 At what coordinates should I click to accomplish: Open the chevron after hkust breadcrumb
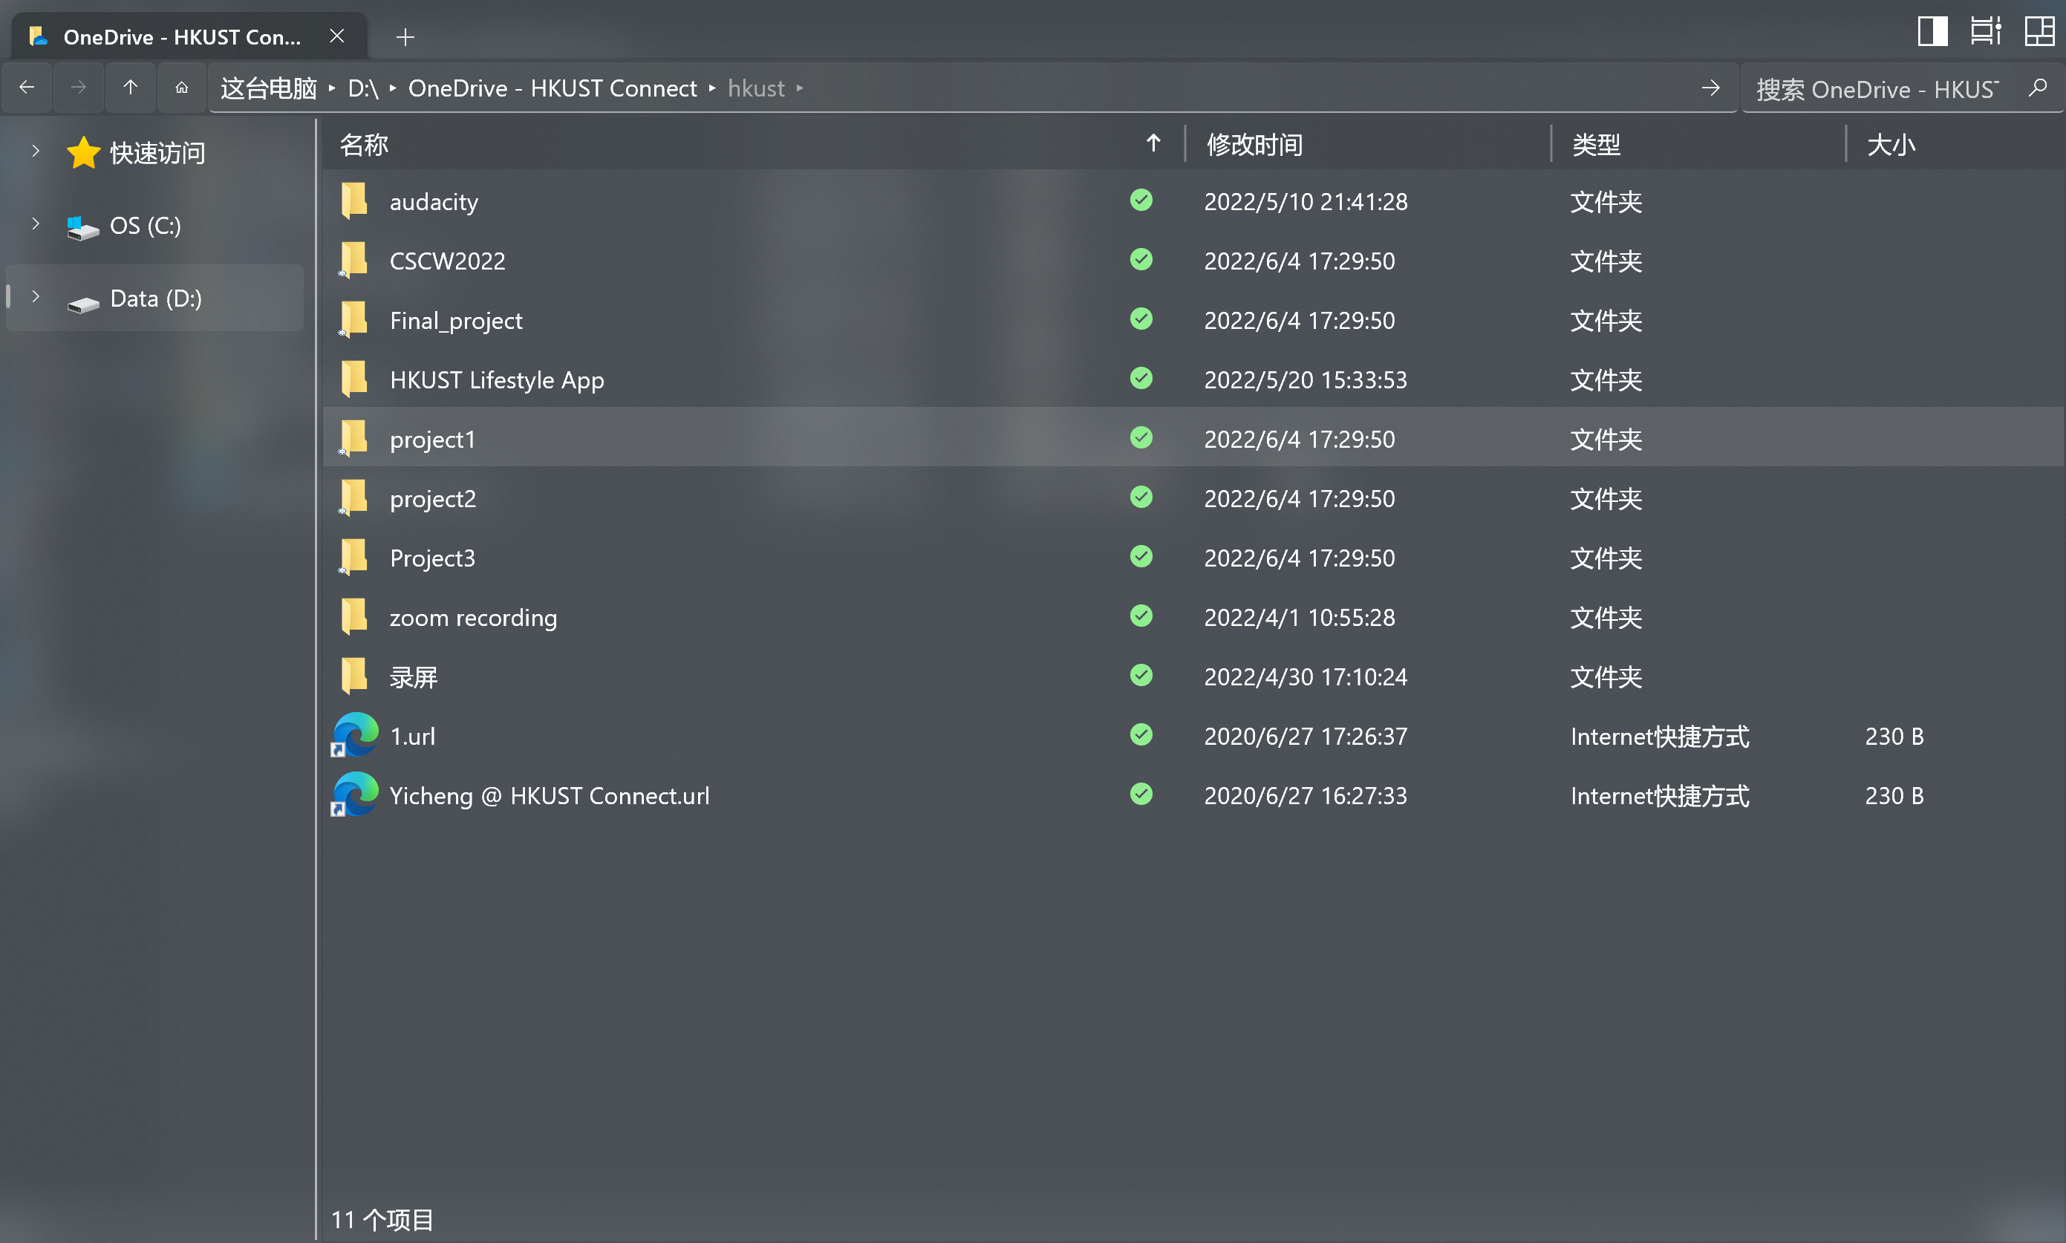click(x=801, y=88)
